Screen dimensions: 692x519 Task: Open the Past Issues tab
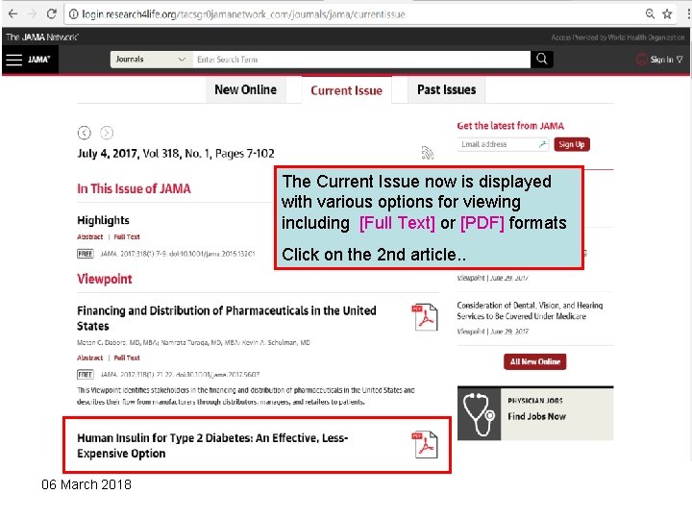coord(447,89)
